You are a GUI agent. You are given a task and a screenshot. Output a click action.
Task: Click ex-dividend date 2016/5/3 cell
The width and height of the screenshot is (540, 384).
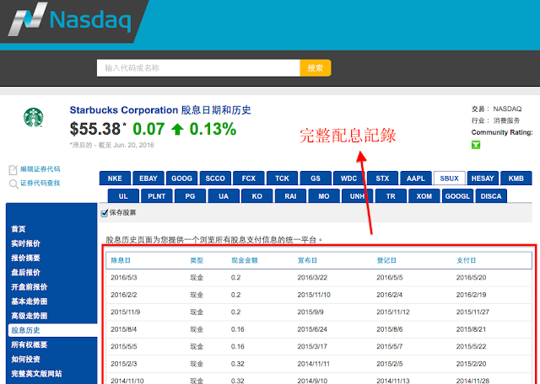tap(124, 277)
